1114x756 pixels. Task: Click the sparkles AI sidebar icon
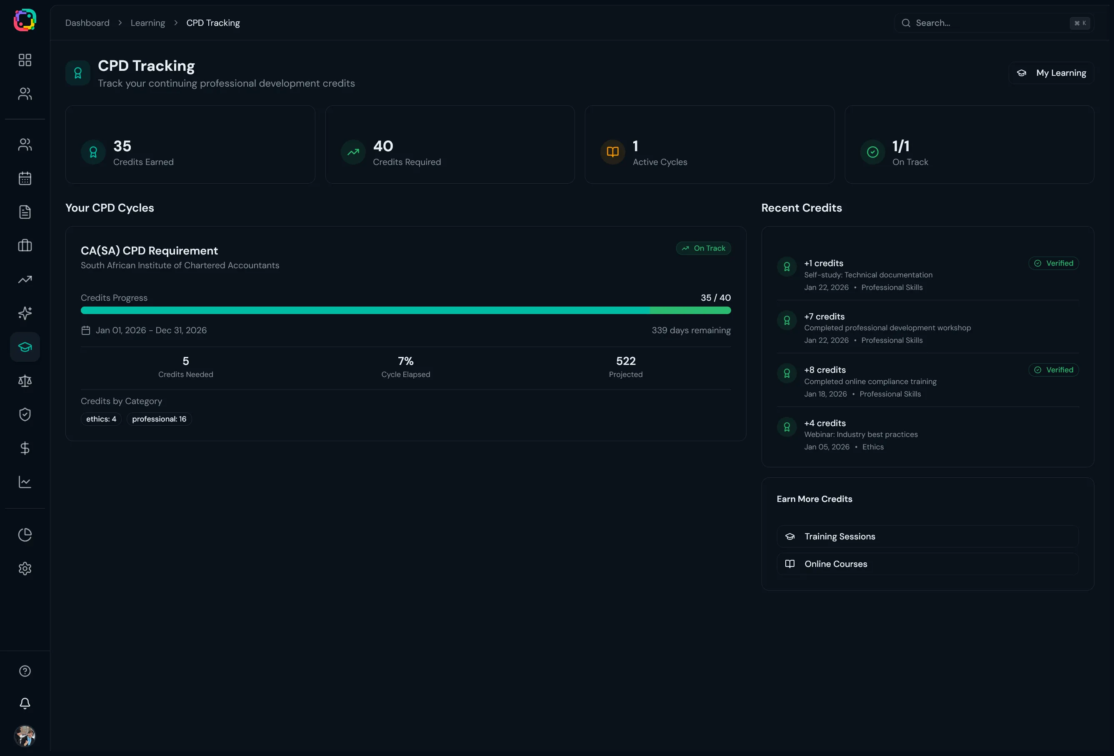pos(25,313)
